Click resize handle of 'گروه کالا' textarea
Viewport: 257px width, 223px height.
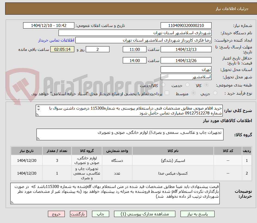coord(38,138)
